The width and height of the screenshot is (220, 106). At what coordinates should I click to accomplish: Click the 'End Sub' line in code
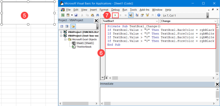pyautogui.click(x=114, y=45)
